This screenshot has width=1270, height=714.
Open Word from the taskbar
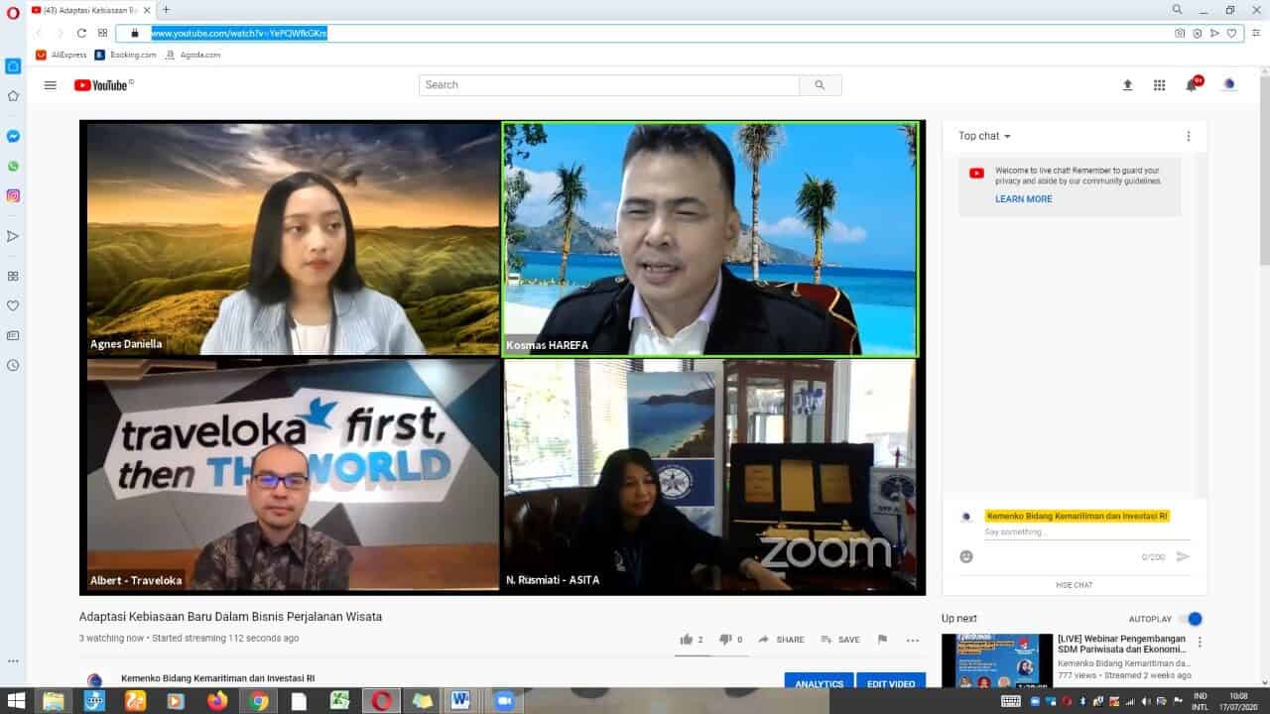click(x=462, y=701)
